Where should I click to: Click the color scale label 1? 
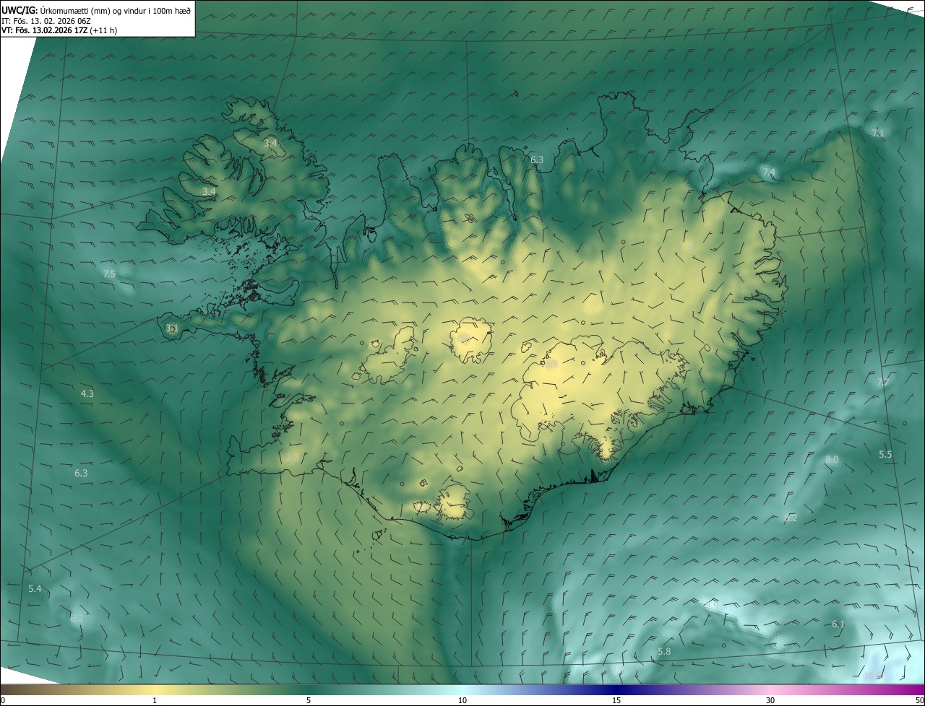pyautogui.click(x=155, y=700)
